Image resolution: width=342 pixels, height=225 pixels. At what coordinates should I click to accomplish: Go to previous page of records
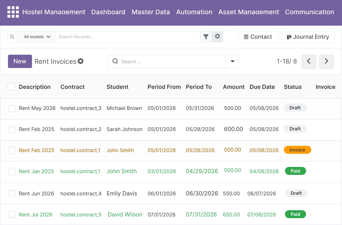pyautogui.click(x=309, y=62)
